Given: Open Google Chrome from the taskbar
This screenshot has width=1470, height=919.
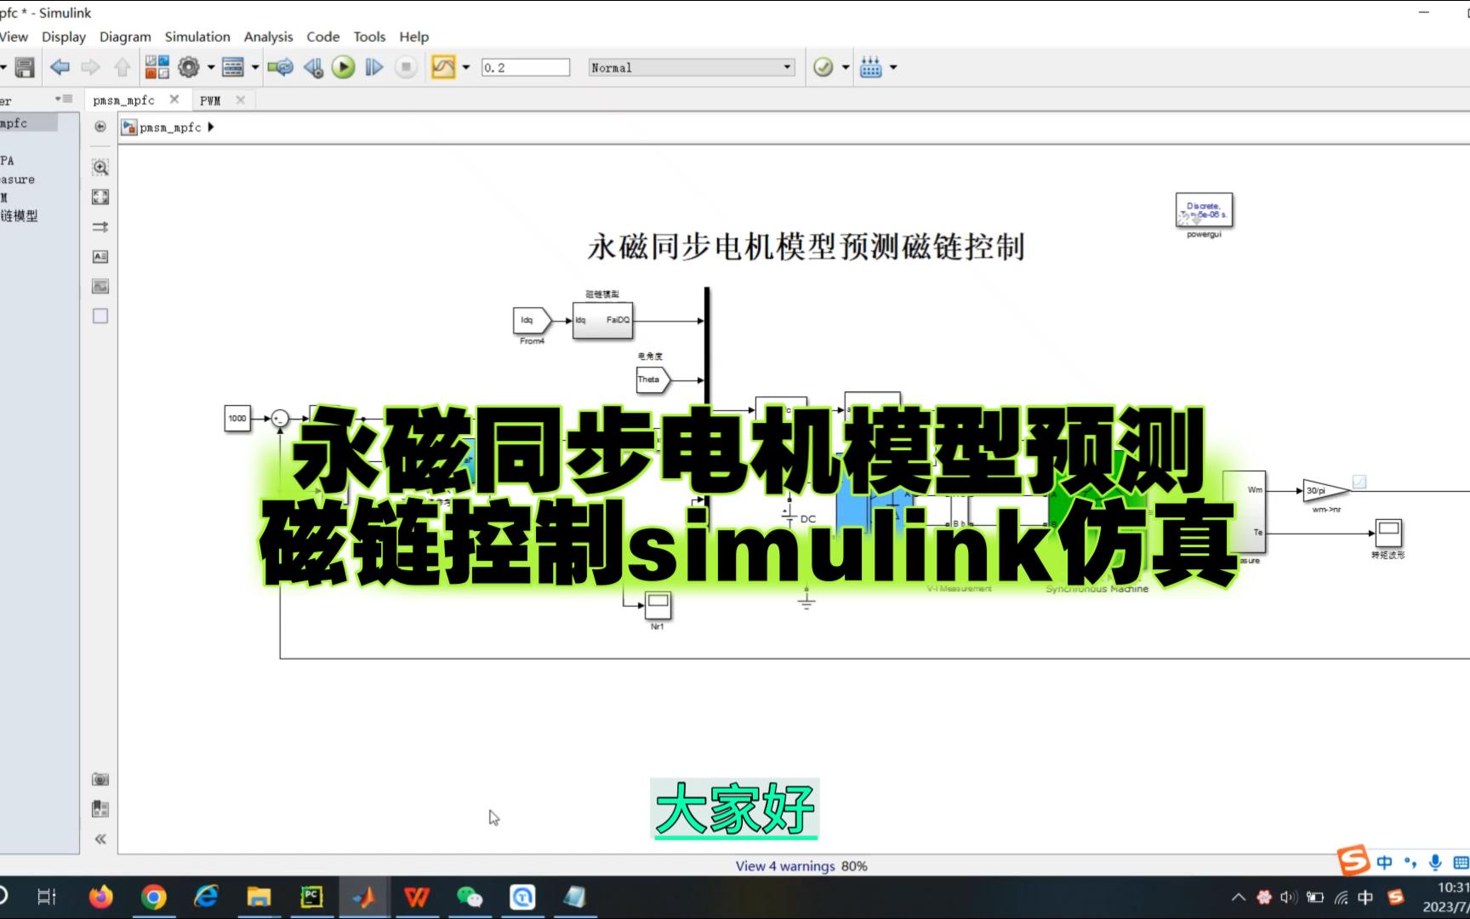Looking at the screenshot, I should [153, 897].
